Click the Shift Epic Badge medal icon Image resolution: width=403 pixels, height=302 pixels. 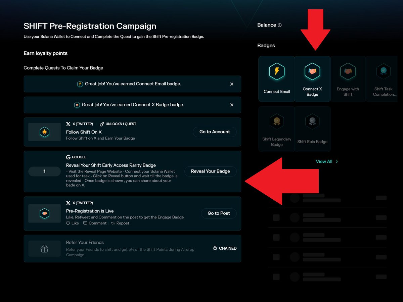312,121
